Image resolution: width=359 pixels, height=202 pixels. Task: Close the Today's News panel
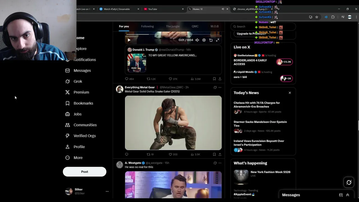click(290, 93)
